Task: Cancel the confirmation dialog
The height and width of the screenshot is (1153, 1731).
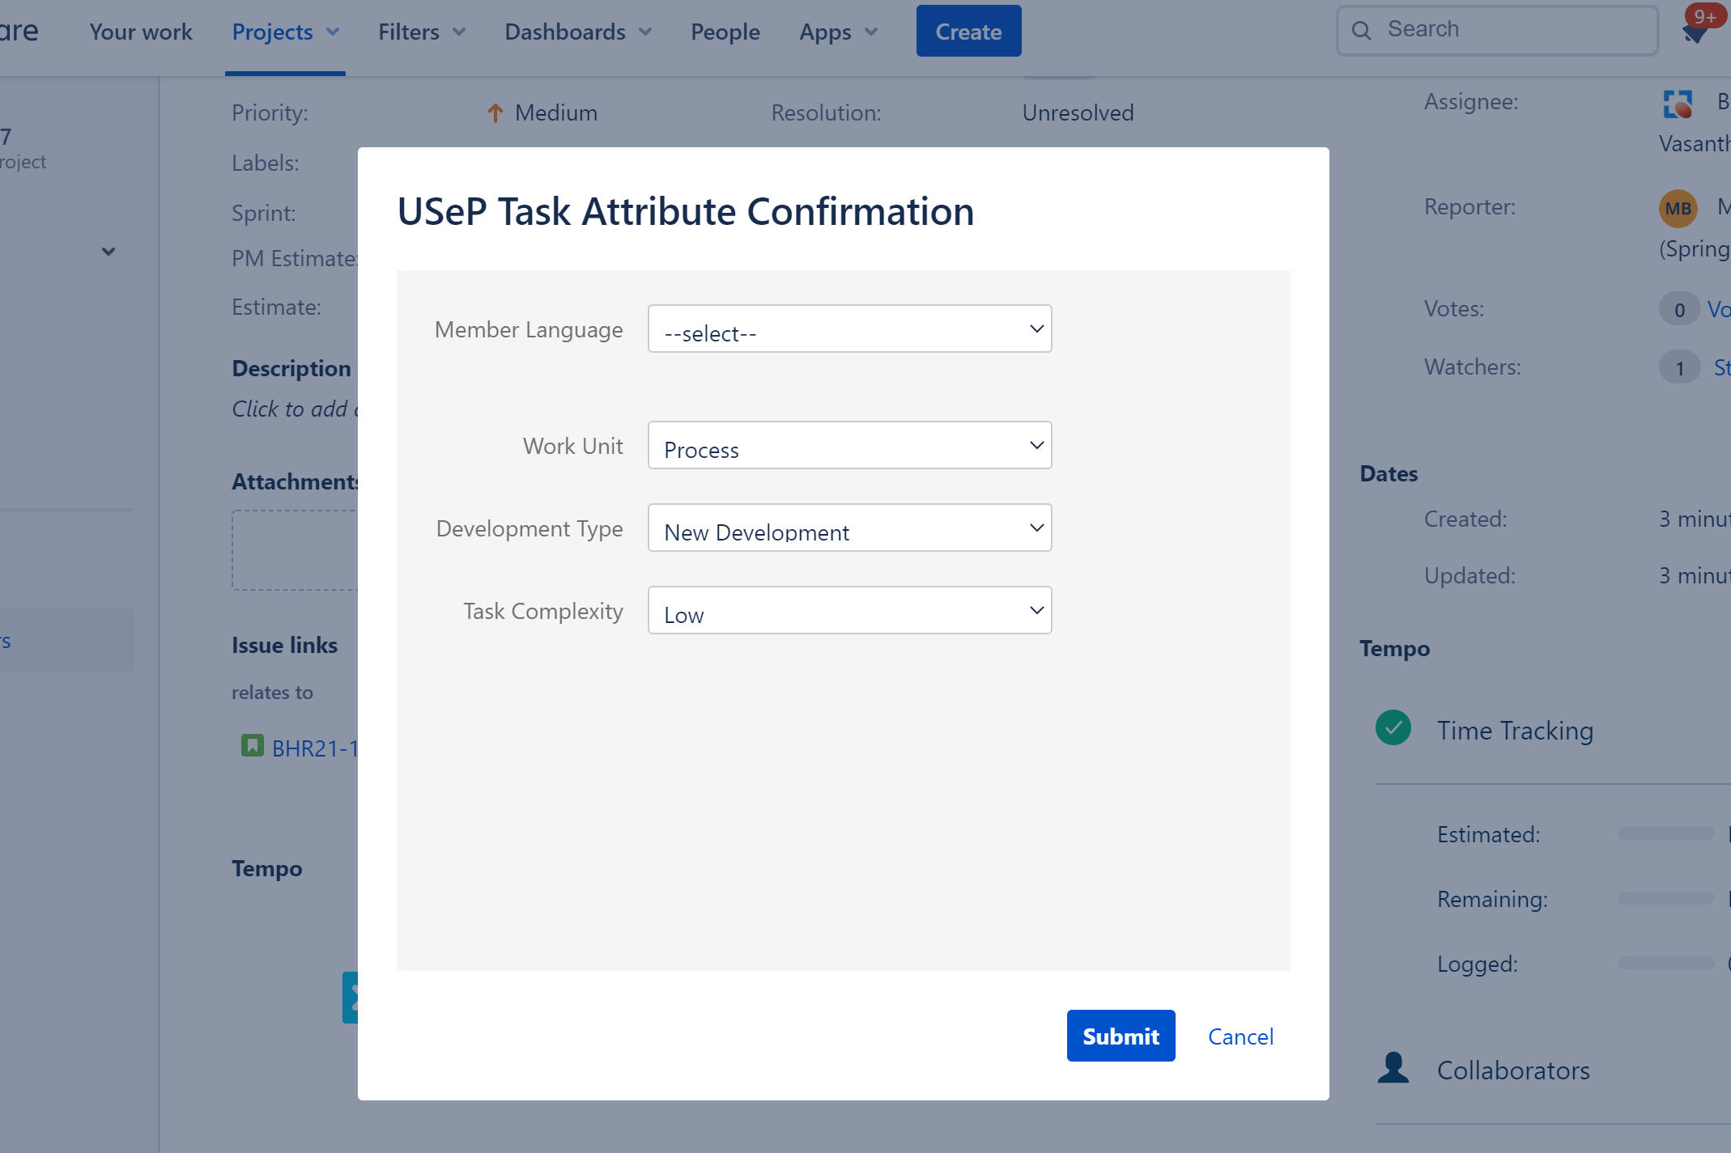Action: (1240, 1036)
